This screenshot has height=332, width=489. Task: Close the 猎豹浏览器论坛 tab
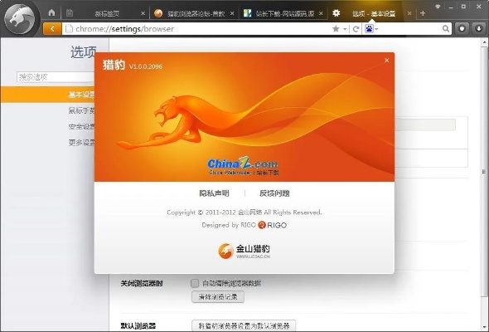pos(232,13)
